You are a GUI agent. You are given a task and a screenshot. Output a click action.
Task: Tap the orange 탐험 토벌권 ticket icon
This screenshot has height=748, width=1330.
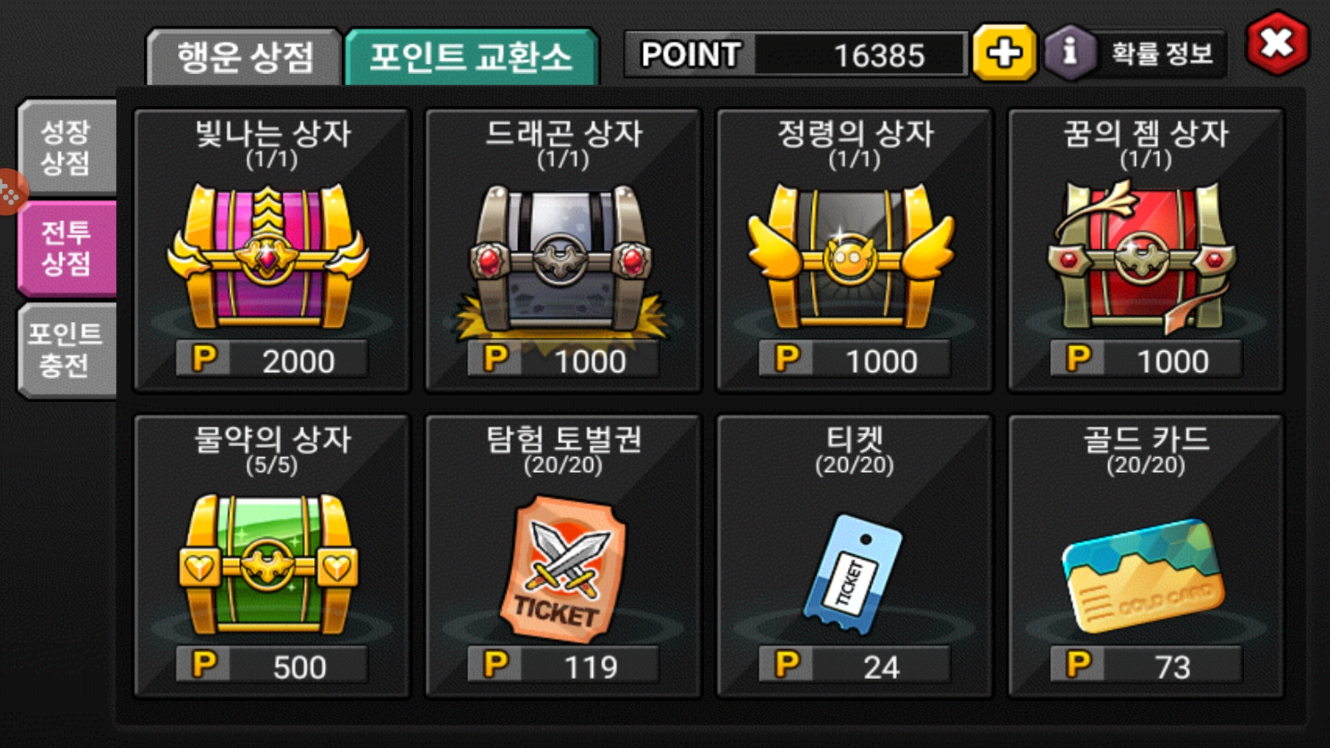pos(562,568)
